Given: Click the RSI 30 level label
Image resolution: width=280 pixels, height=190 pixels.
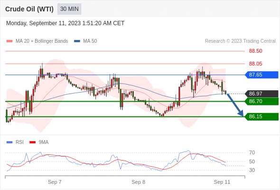Looking at the screenshot, I should 252,170.
